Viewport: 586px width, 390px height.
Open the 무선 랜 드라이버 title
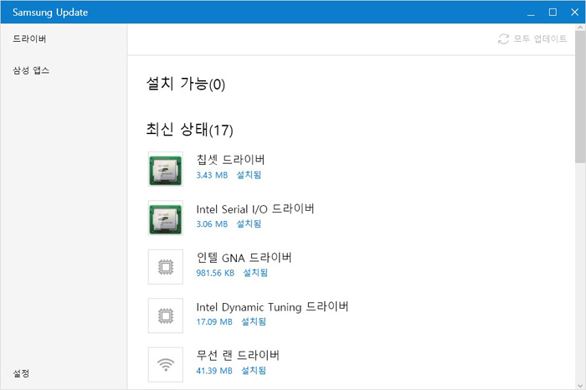238,355
